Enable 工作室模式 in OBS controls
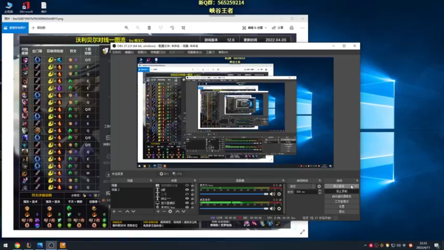The width and height of the screenshot is (444, 250). coord(342,202)
